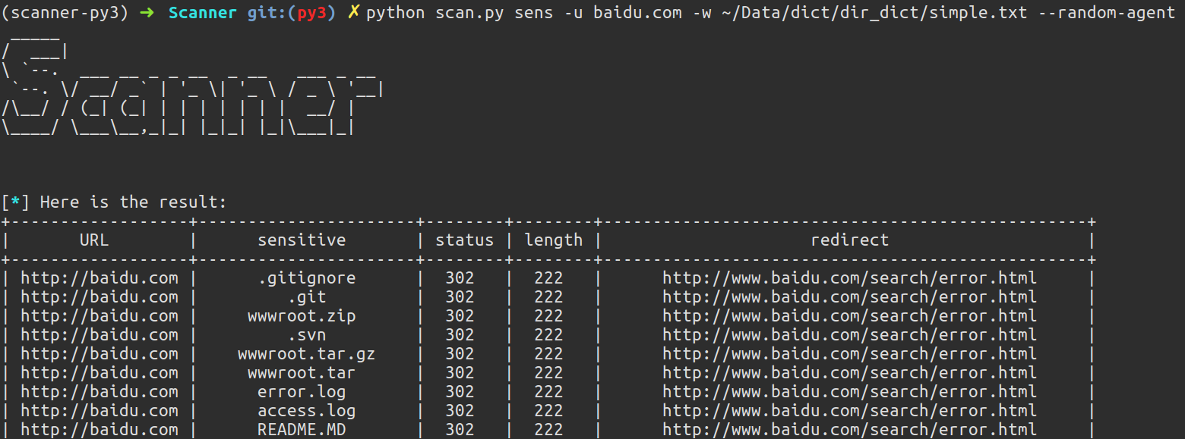This screenshot has width=1185, height=439.
Task: Click the 302 status in the wwwroot.tar.gz row
Action: [460, 354]
